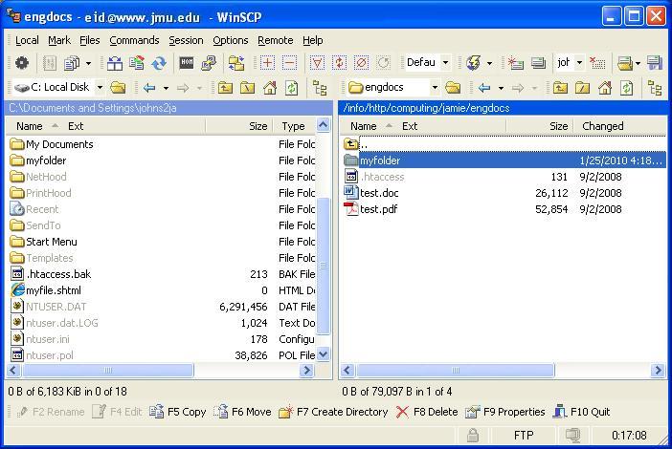Viewport: 672px width, 449px height.
Task: Expand the transfer queue lightning dropdown arrow
Action: pos(489,64)
